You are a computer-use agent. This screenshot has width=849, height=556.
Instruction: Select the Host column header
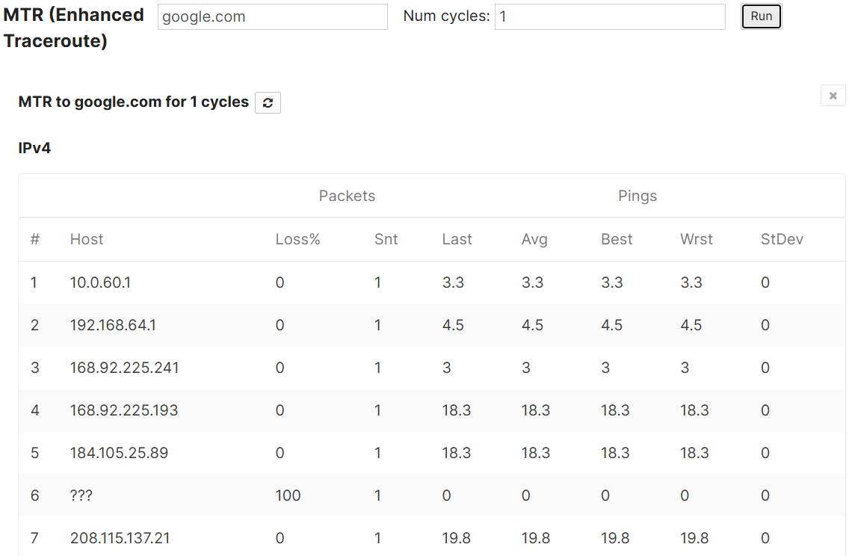point(87,239)
